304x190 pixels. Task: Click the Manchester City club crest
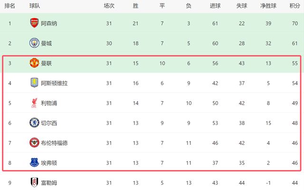click(x=34, y=43)
